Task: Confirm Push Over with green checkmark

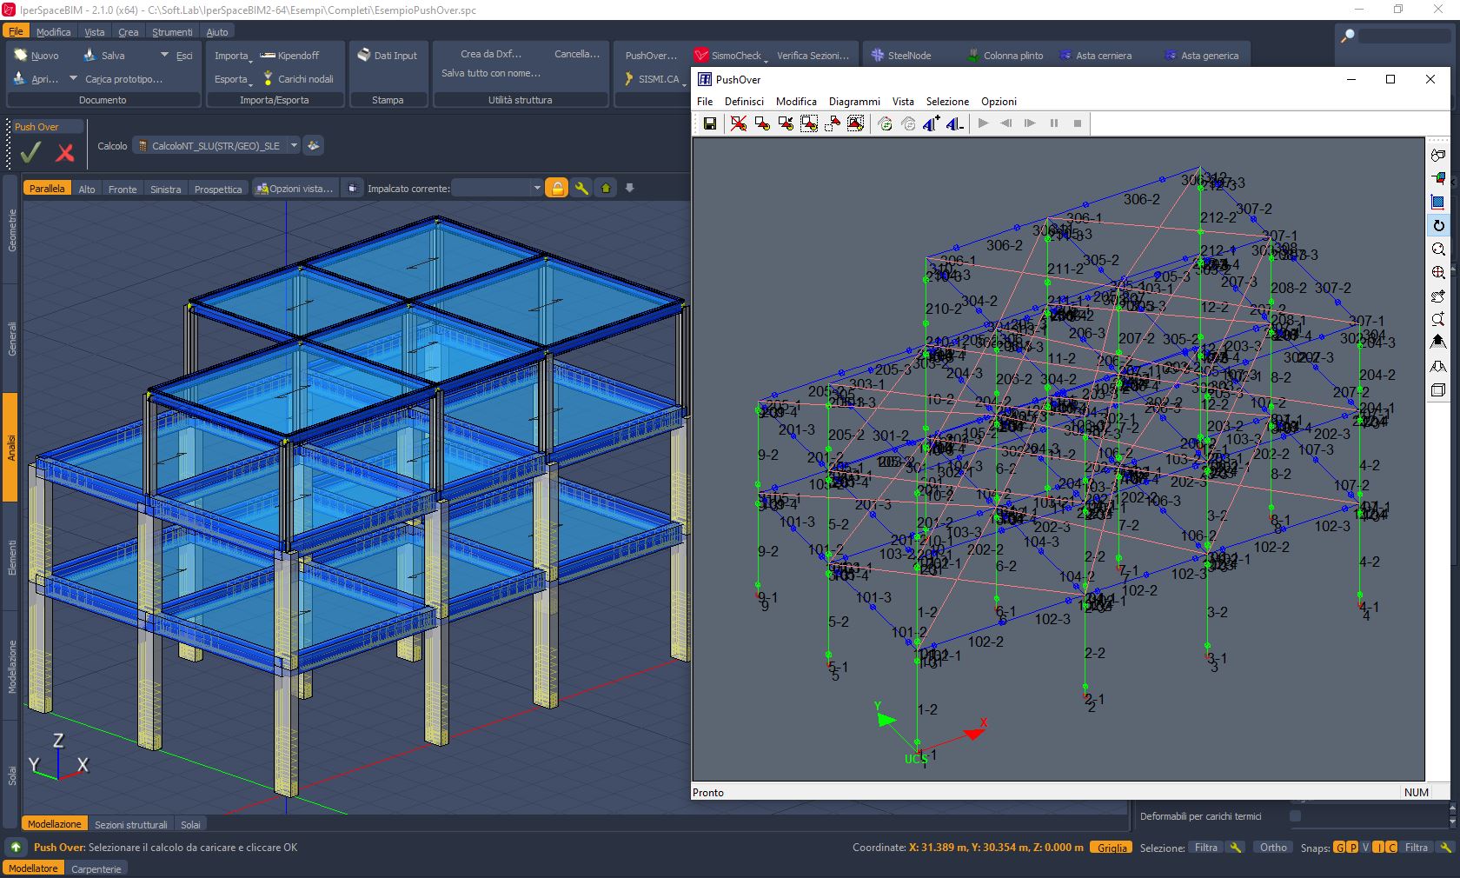Action: click(30, 153)
